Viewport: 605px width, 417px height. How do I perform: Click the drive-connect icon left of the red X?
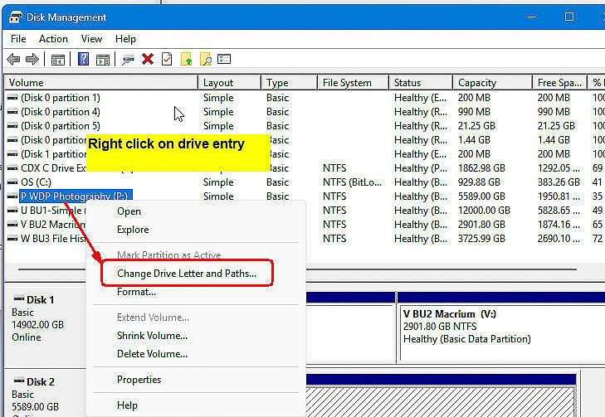[128, 60]
